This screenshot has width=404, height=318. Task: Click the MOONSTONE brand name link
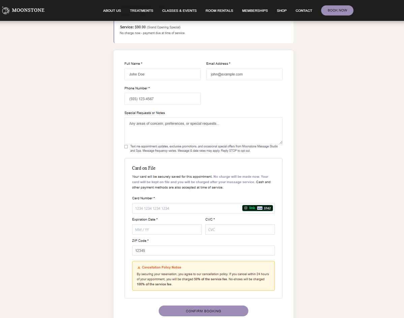[x=28, y=10]
